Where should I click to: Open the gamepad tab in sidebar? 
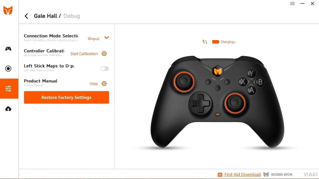[8, 49]
